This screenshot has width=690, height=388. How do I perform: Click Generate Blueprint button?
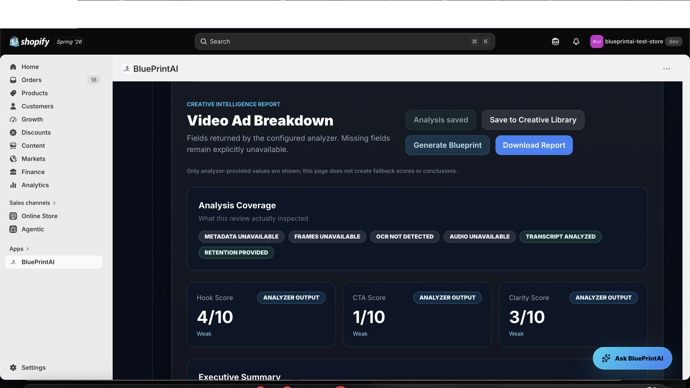448,145
